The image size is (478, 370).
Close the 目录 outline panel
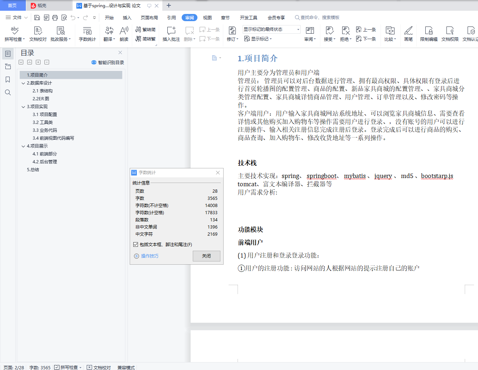click(x=120, y=52)
